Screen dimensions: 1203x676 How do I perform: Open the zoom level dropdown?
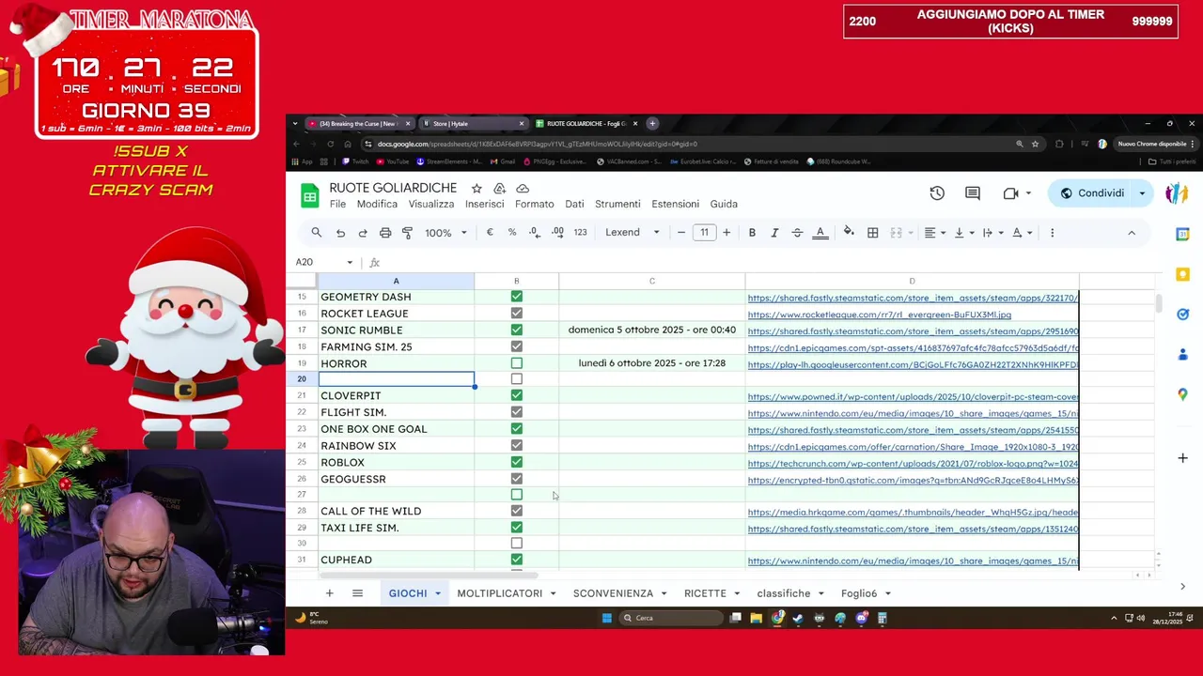click(445, 233)
